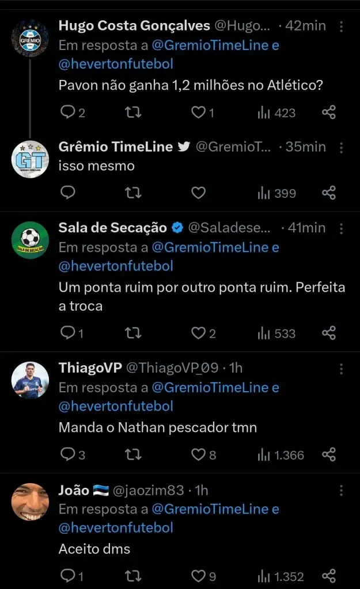Open more options menu on Sala de Secação tweet
This screenshot has width=360, height=589.
(341, 228)
